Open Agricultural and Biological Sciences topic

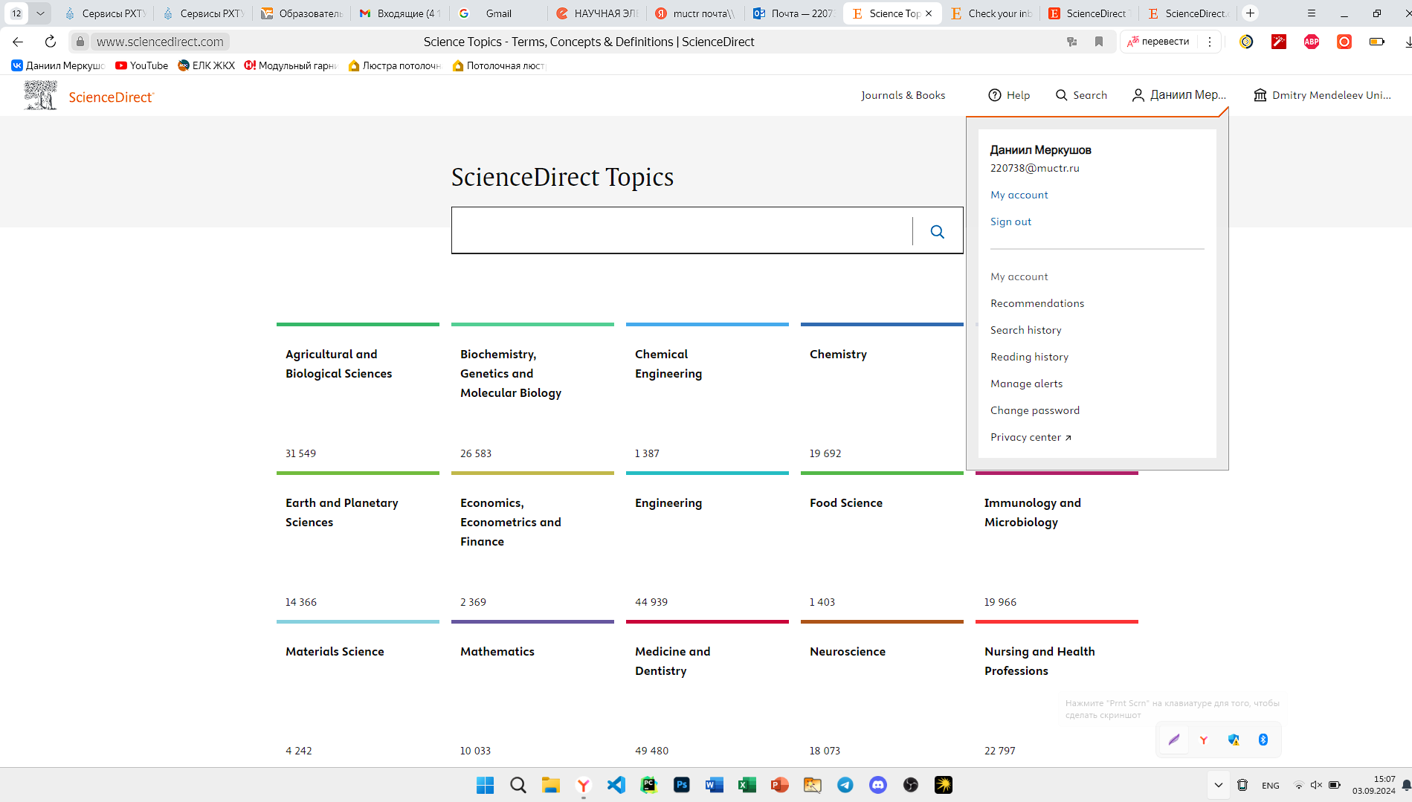(358, 394)
